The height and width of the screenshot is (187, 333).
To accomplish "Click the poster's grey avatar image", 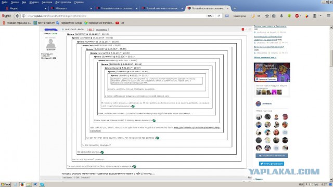I will pos(51,44).
